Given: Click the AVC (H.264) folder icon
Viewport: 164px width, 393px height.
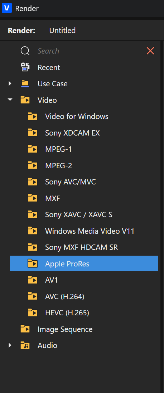Looking at the screenshot, I should (x=33, y=296).
